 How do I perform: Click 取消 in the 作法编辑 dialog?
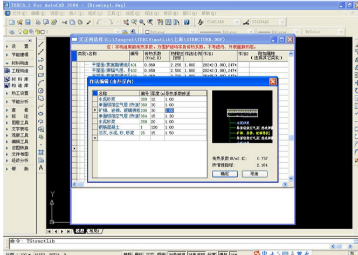coord(254,174)
